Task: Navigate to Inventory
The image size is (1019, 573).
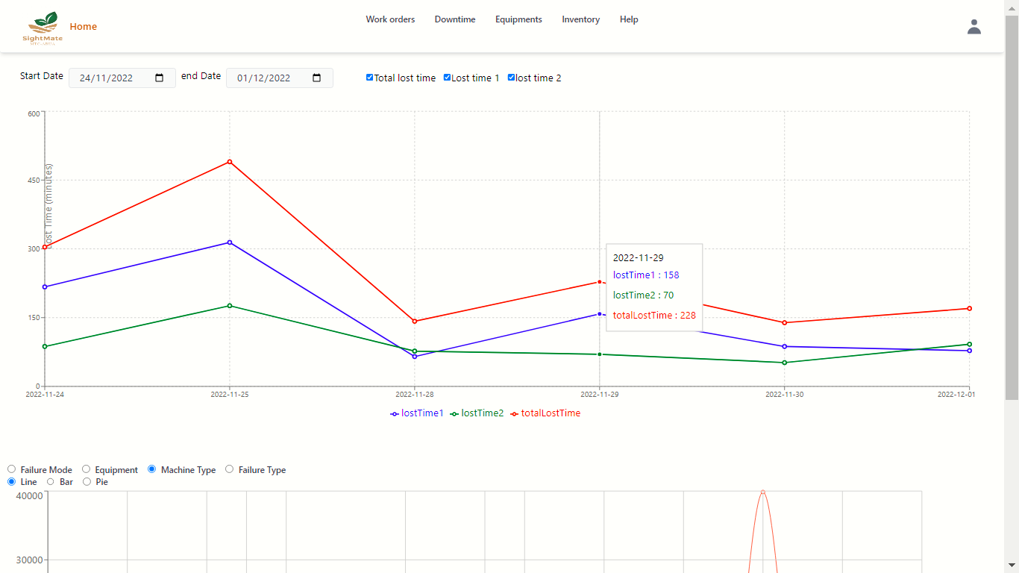Action: [580, 19]
